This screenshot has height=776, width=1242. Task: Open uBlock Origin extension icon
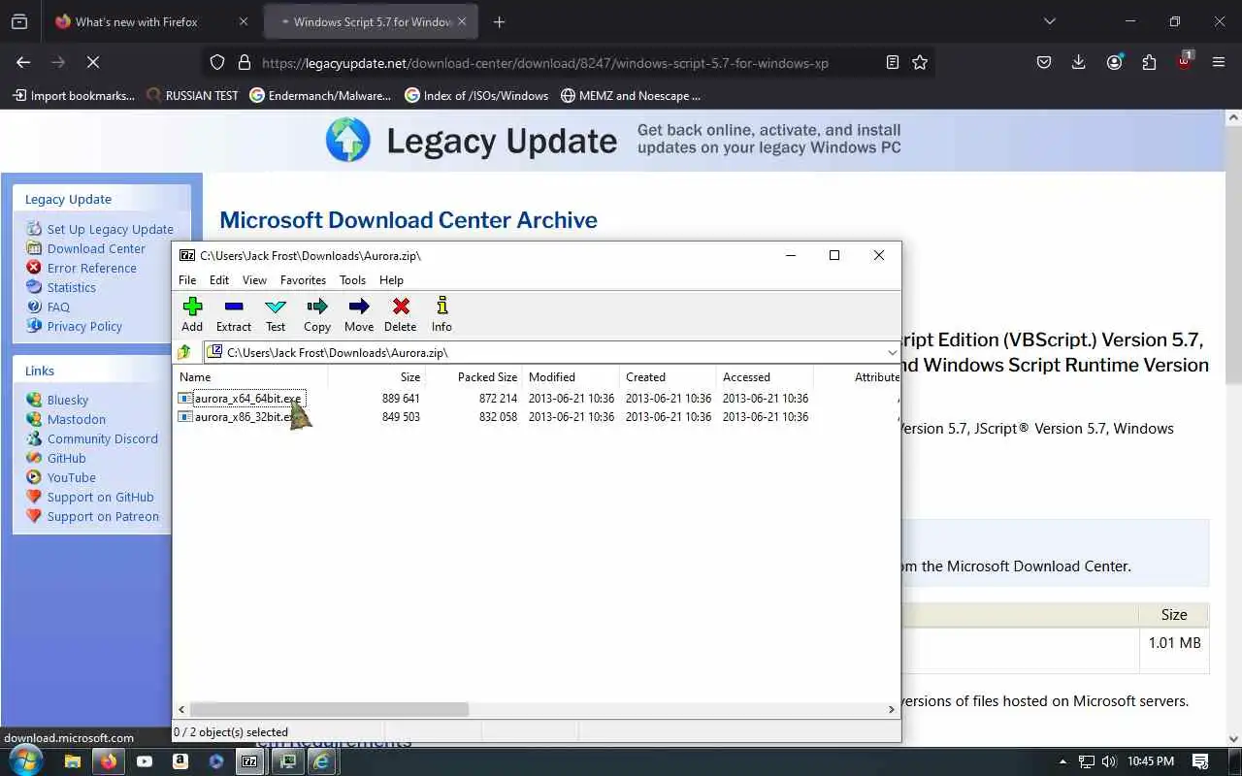click(x=1184, y=62)
